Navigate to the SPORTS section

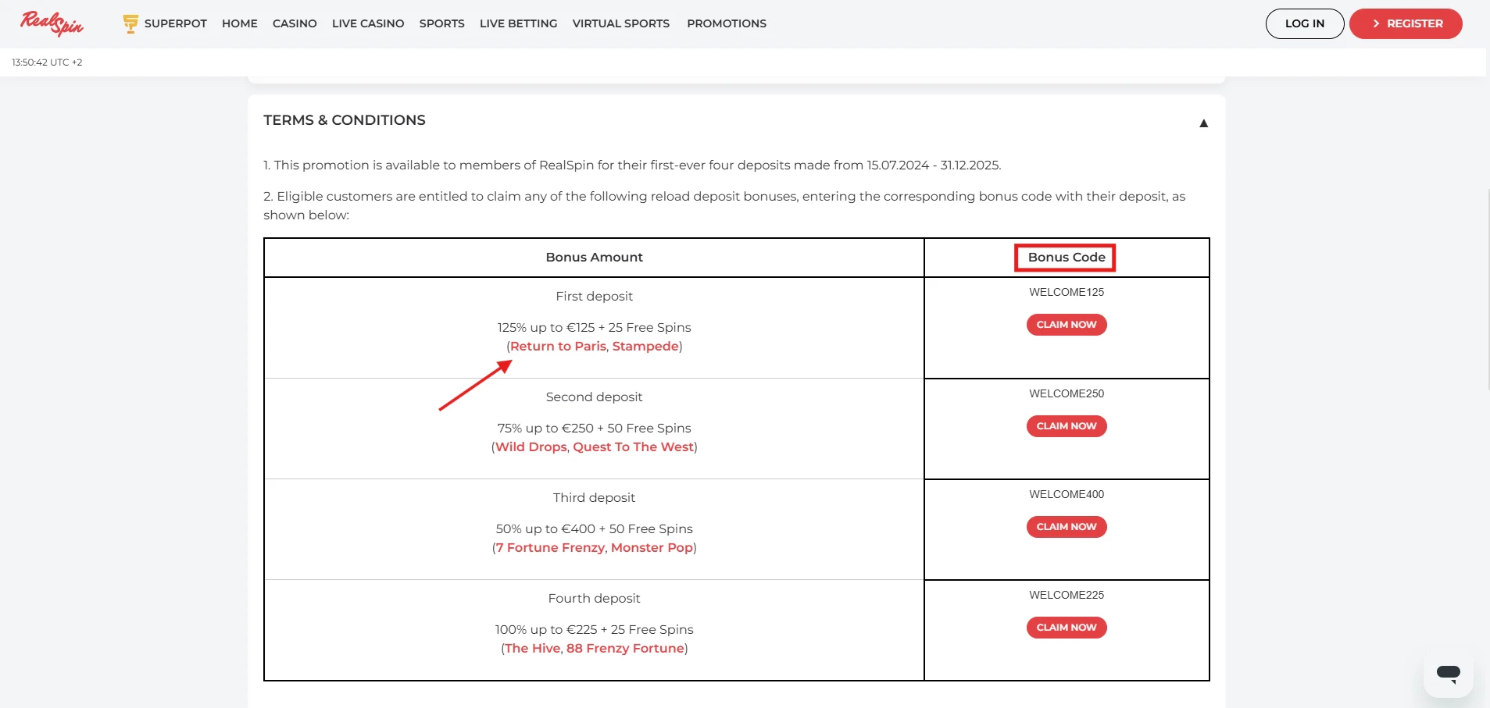point(442,23)
